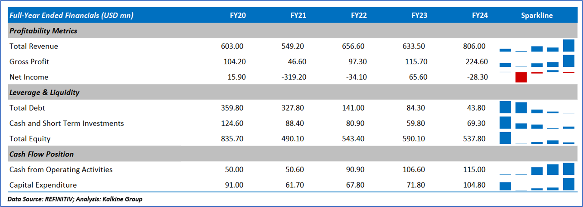Click the Sparkline column header
Screen dimensions: 583x207
[x=537, y=15]
